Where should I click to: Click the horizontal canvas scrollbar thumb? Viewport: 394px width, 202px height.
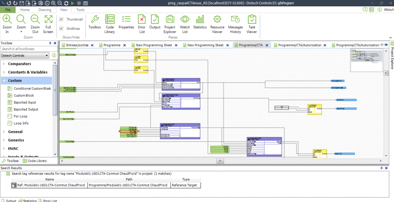tap(220, 161)
